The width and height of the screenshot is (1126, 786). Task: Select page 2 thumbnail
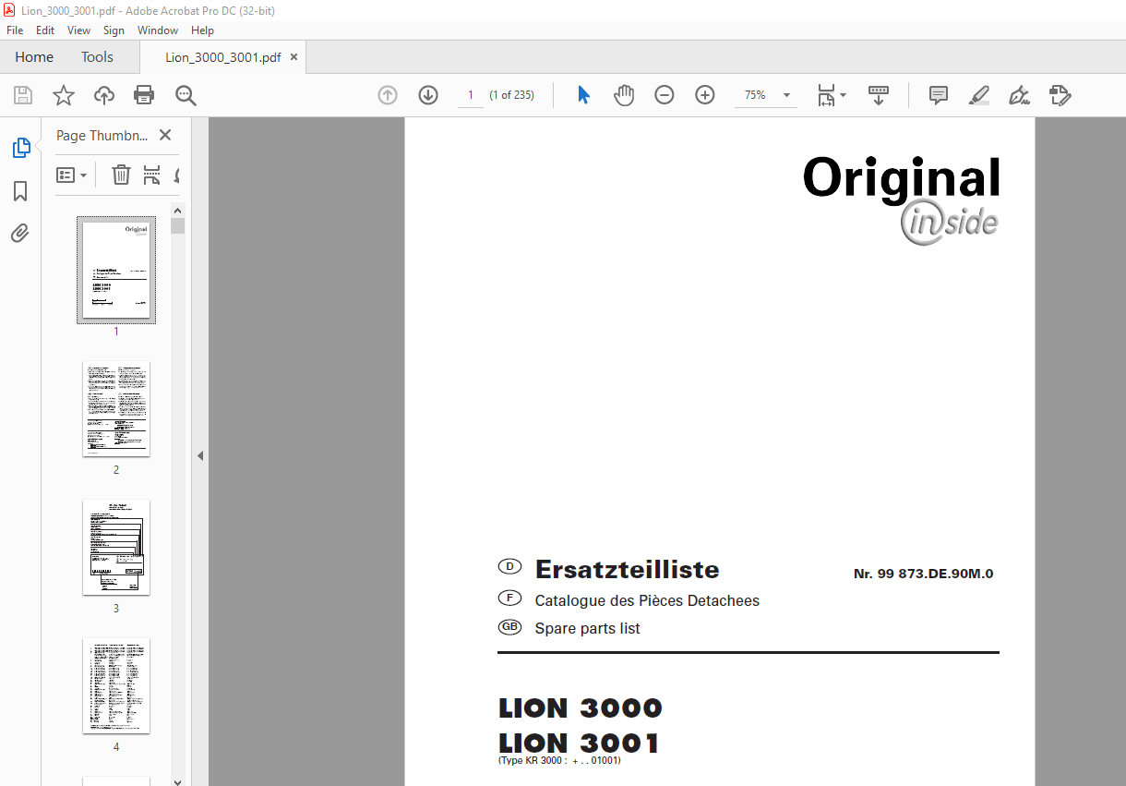pos(116,408)
